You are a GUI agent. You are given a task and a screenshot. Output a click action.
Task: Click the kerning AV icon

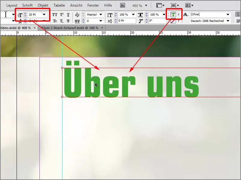point(77,15)
